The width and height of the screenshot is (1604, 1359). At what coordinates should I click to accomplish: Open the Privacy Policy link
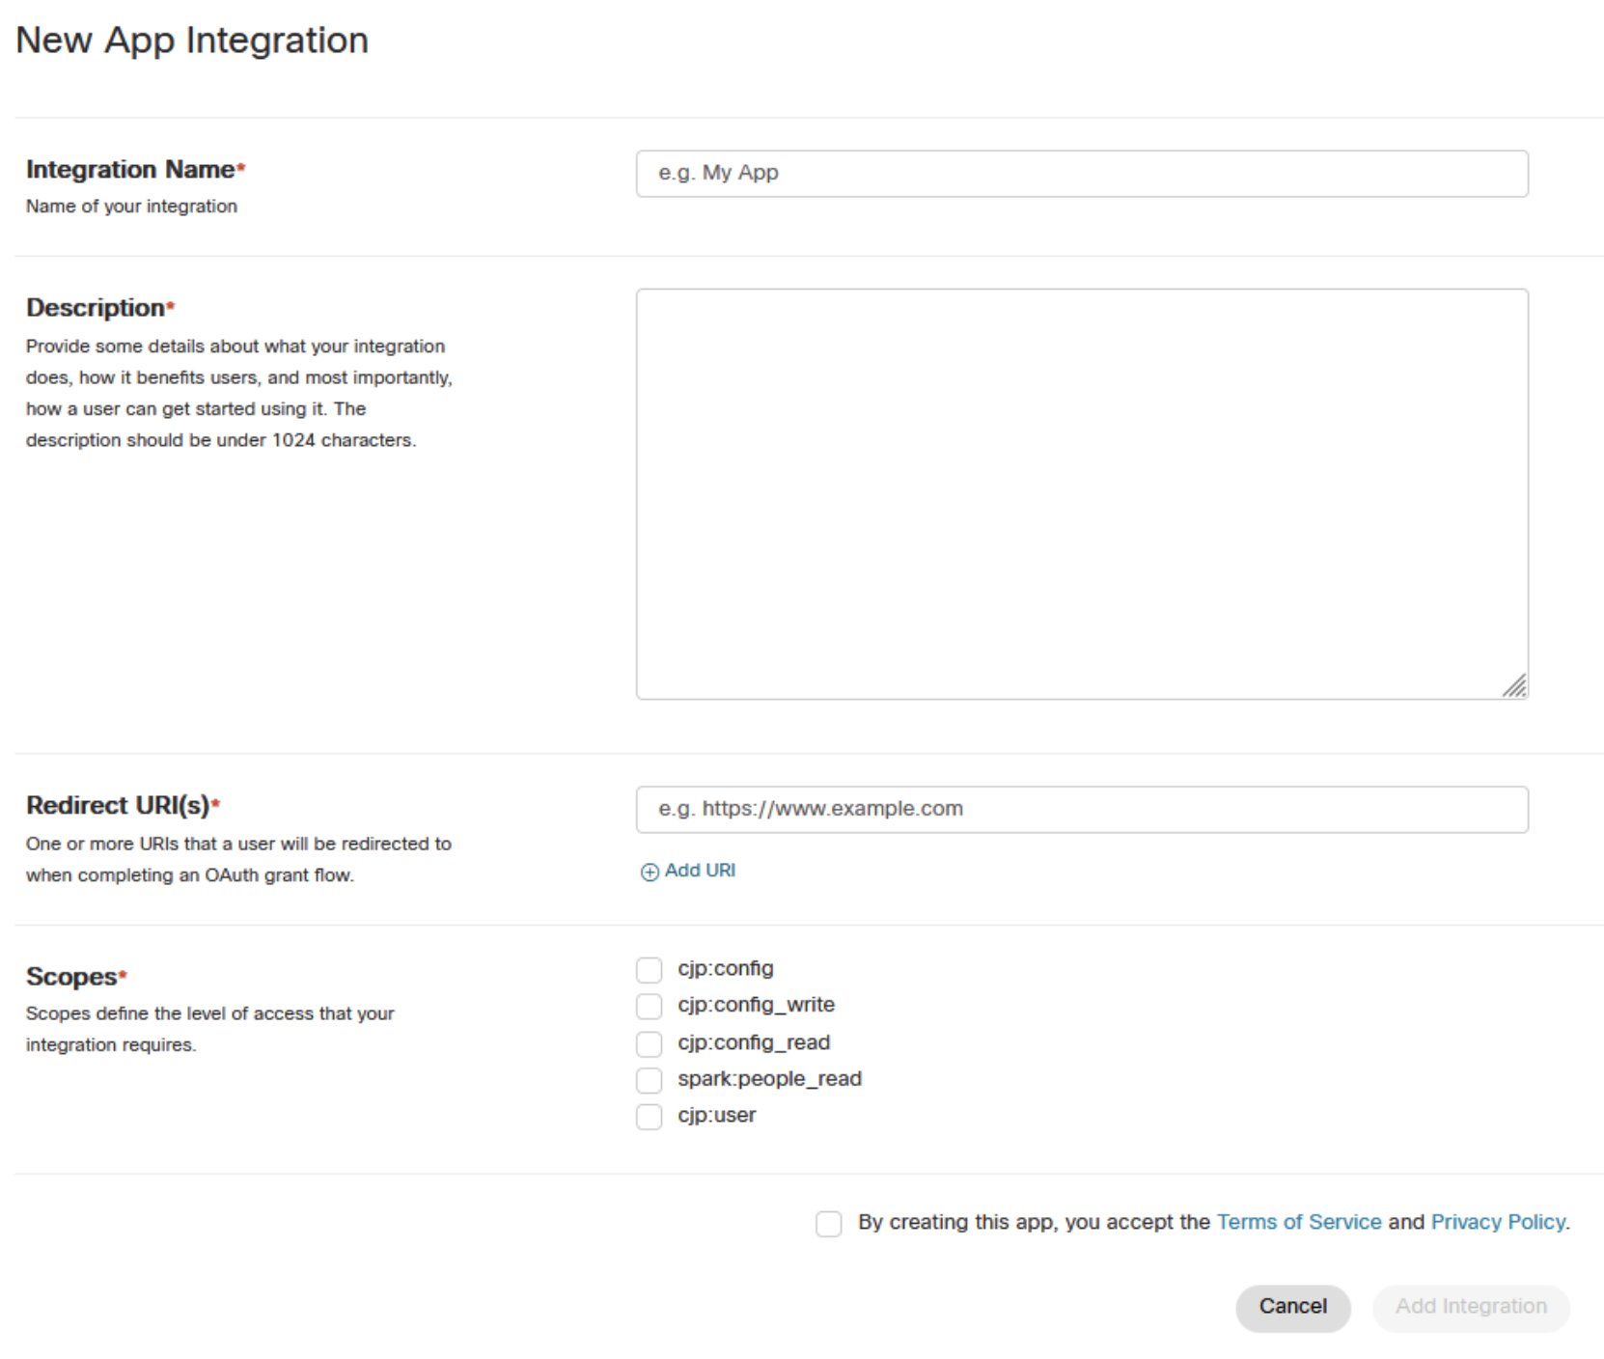pyautogui.click(x=1498, y=1222)
